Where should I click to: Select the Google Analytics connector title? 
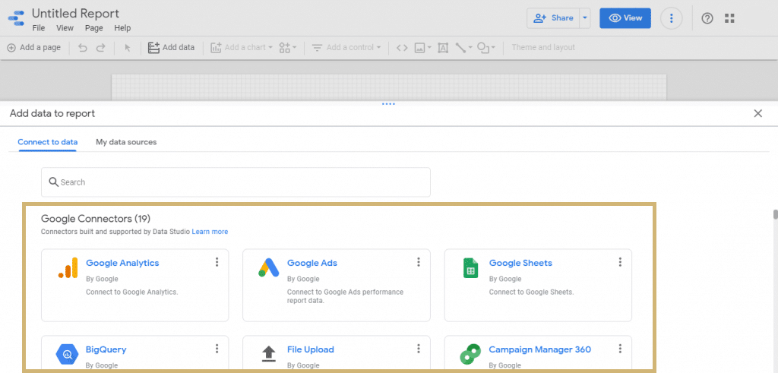pyautogui.click(x=122, y=263)
